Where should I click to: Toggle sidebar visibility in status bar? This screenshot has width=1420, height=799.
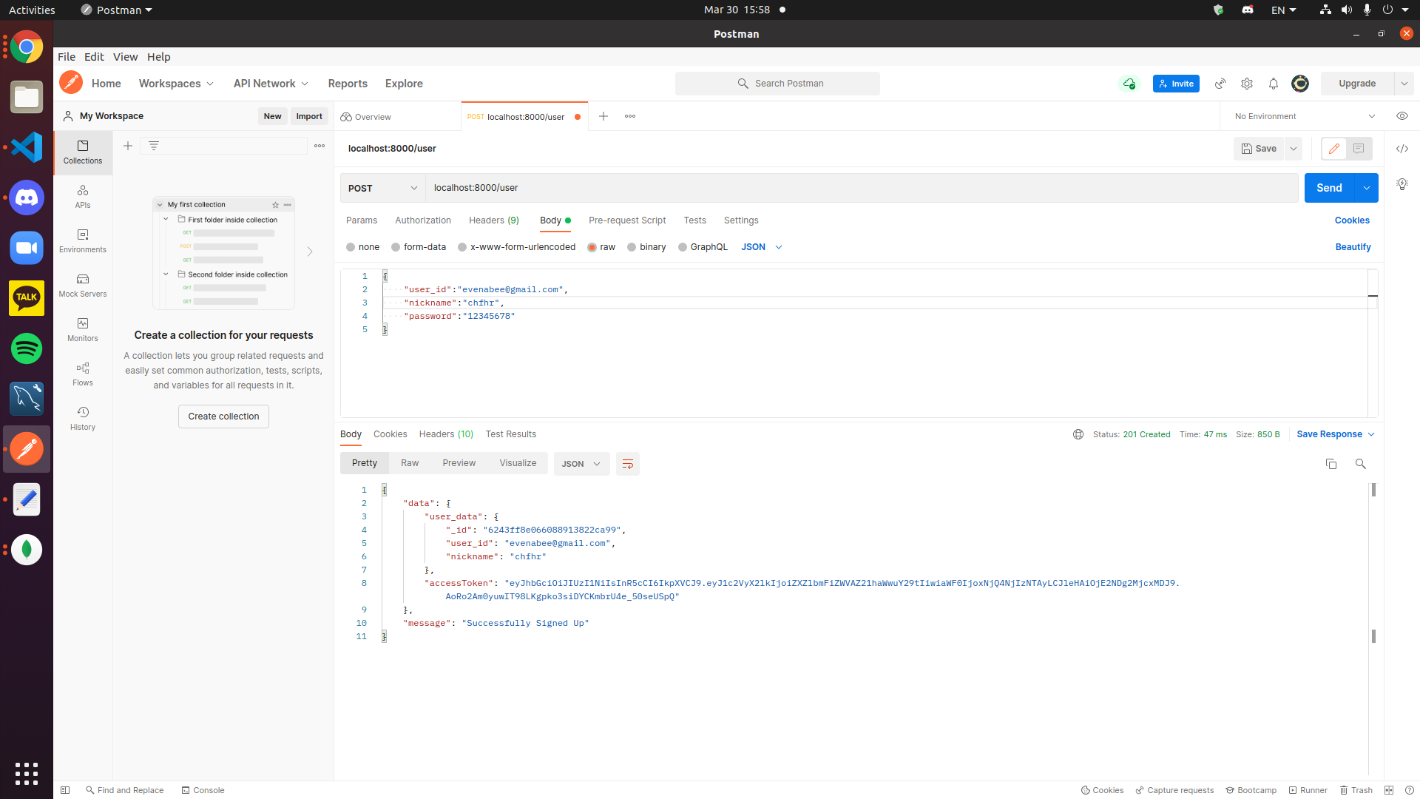pyautogui.click(x=65, y=790)
